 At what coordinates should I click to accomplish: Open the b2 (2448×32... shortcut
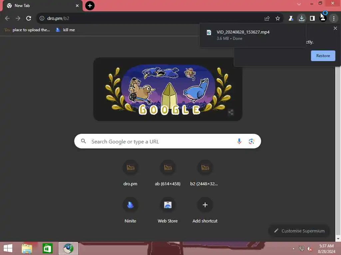pyautogui.click(x=205, y=173)
